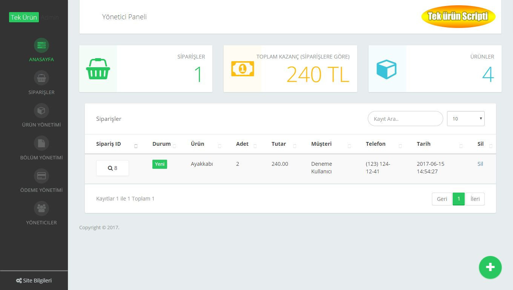This screenshot has height=290, width=513.
Task: Go to next page with İleri
Action: coord(475,199)
